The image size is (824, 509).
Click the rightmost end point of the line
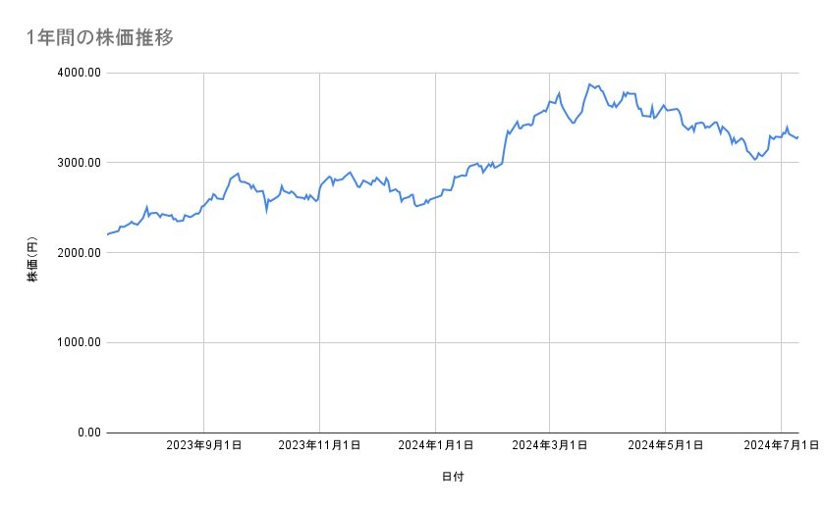(797, 137)
